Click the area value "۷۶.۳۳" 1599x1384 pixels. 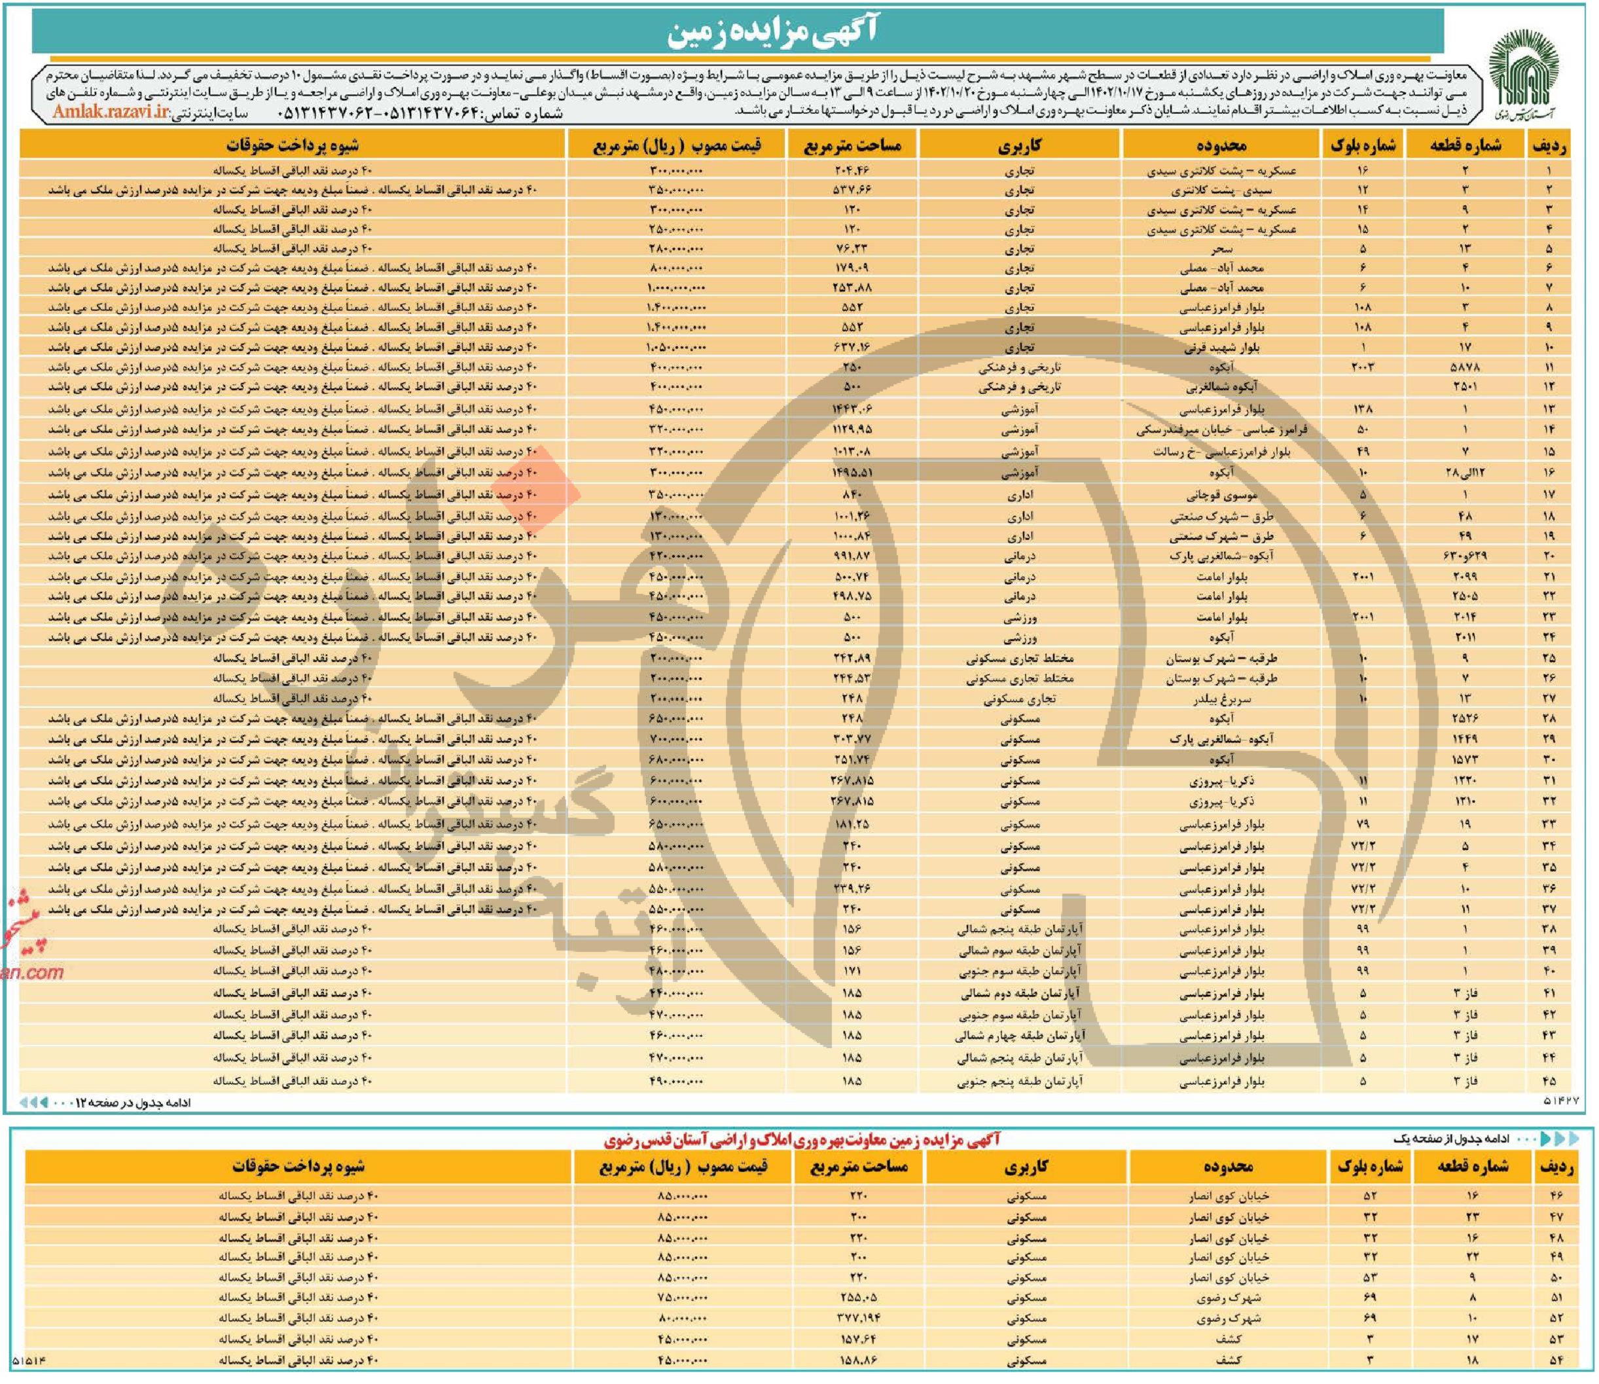coord(852,249)
